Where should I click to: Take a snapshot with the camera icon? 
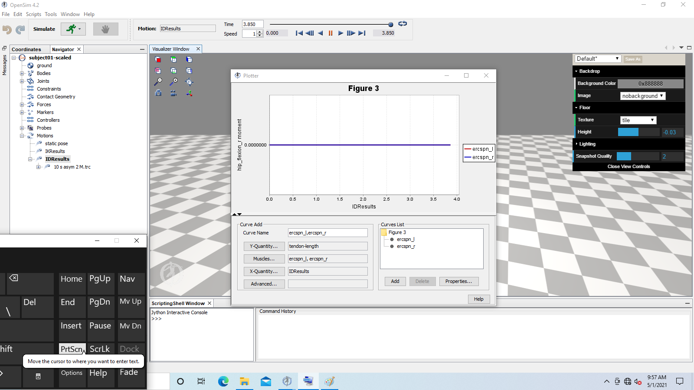pyautogui.click(x=158, y=93)
